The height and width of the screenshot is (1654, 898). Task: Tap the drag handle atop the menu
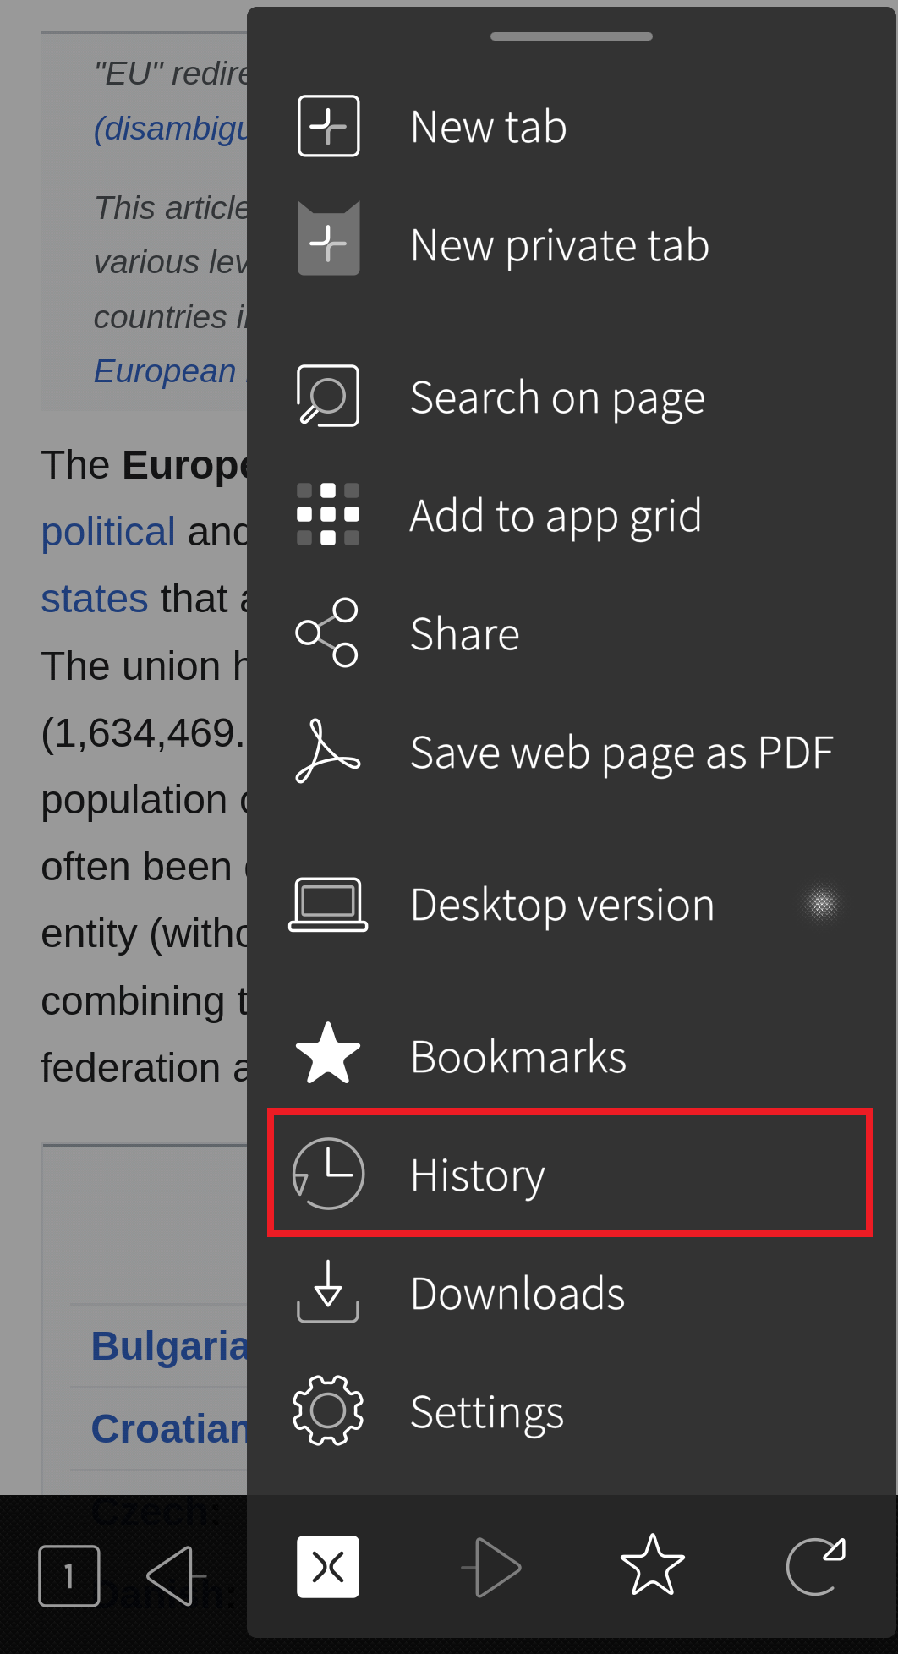pos(572,36)
